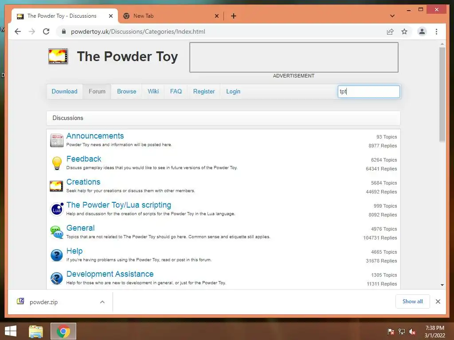The width and height of the screenshot is (454, 340).
Task: Open the Forum menu item
Action: (x=97, y=91)
